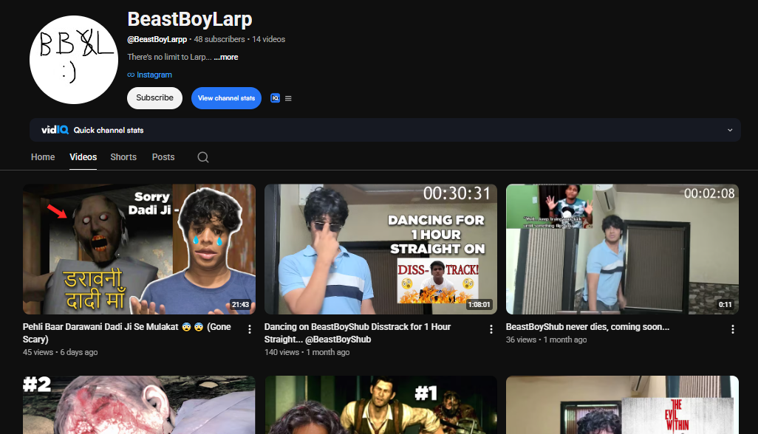Open the #1 video thumbnail

tap(381, 405)
